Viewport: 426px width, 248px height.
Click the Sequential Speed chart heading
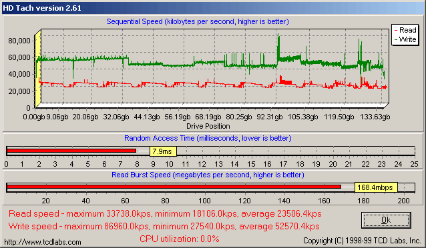coord(198,21)
